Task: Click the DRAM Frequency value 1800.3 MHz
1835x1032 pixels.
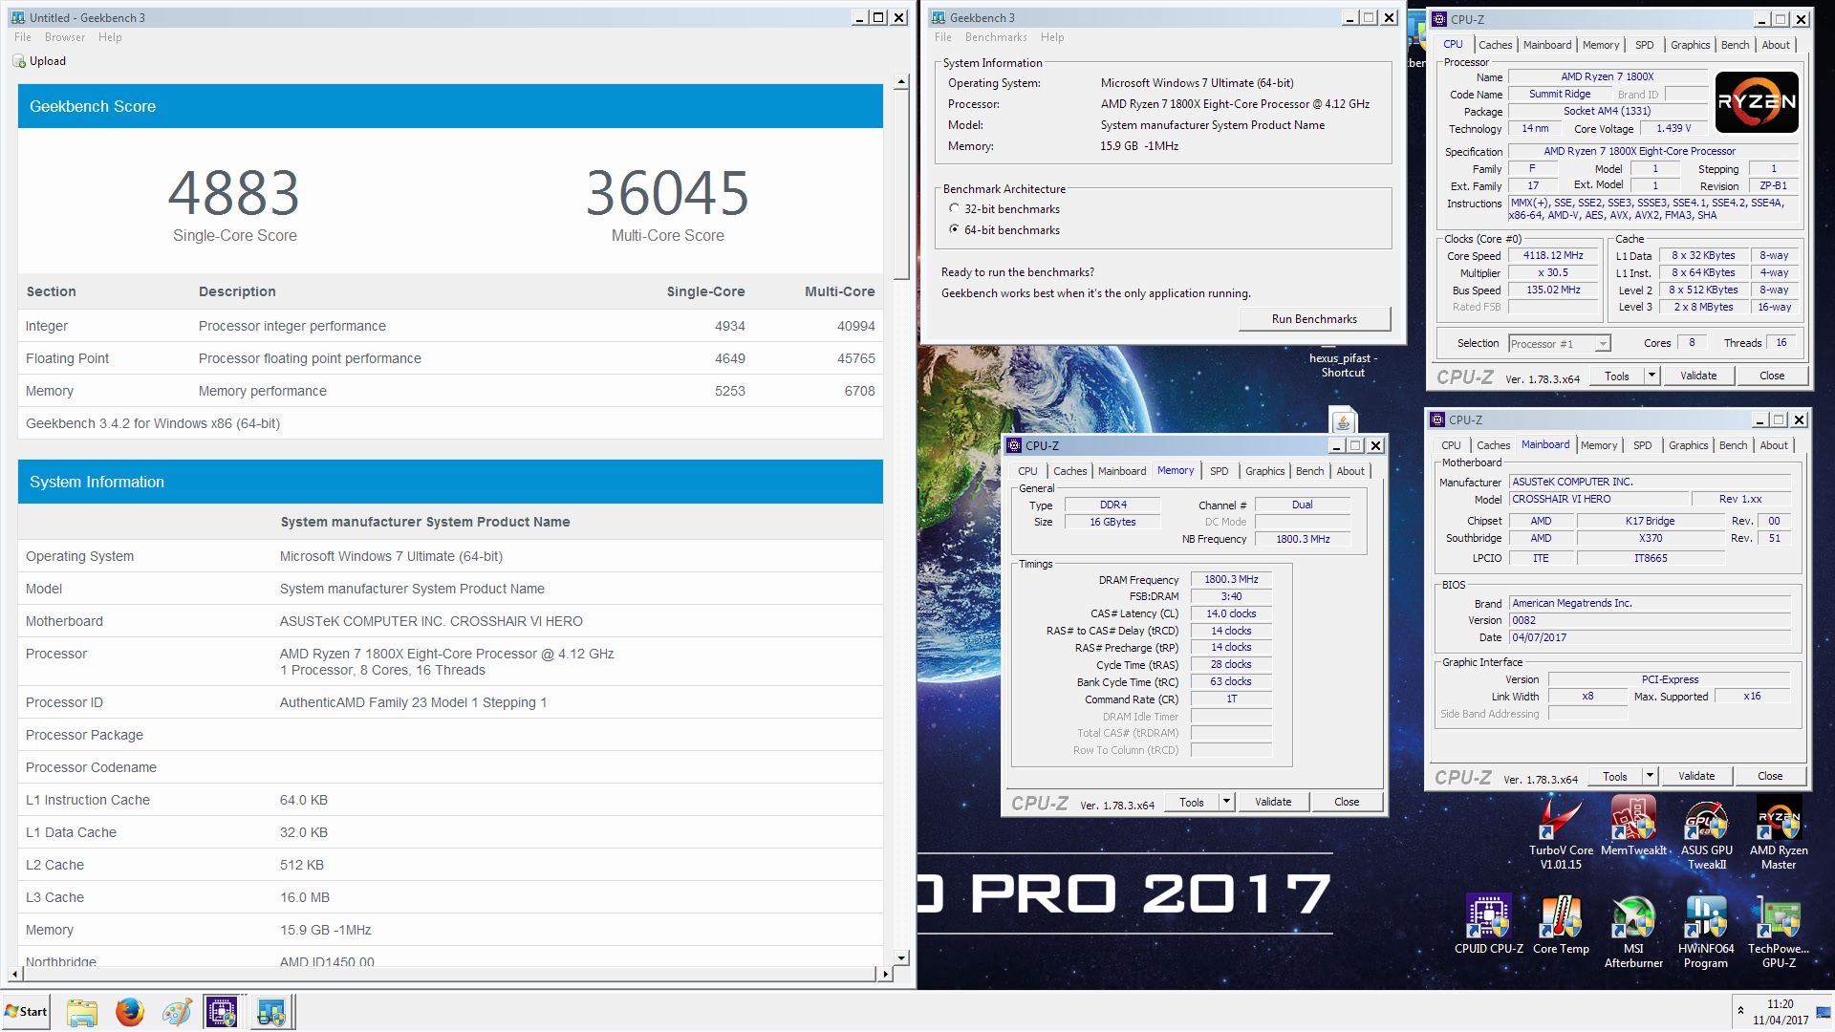Action: 1231,580
